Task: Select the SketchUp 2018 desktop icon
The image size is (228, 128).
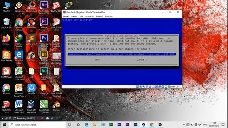Action: pos(6,107)
